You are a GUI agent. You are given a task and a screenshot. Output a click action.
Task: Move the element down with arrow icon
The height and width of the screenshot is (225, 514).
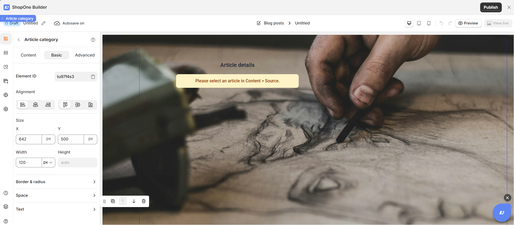coord(134,201)
